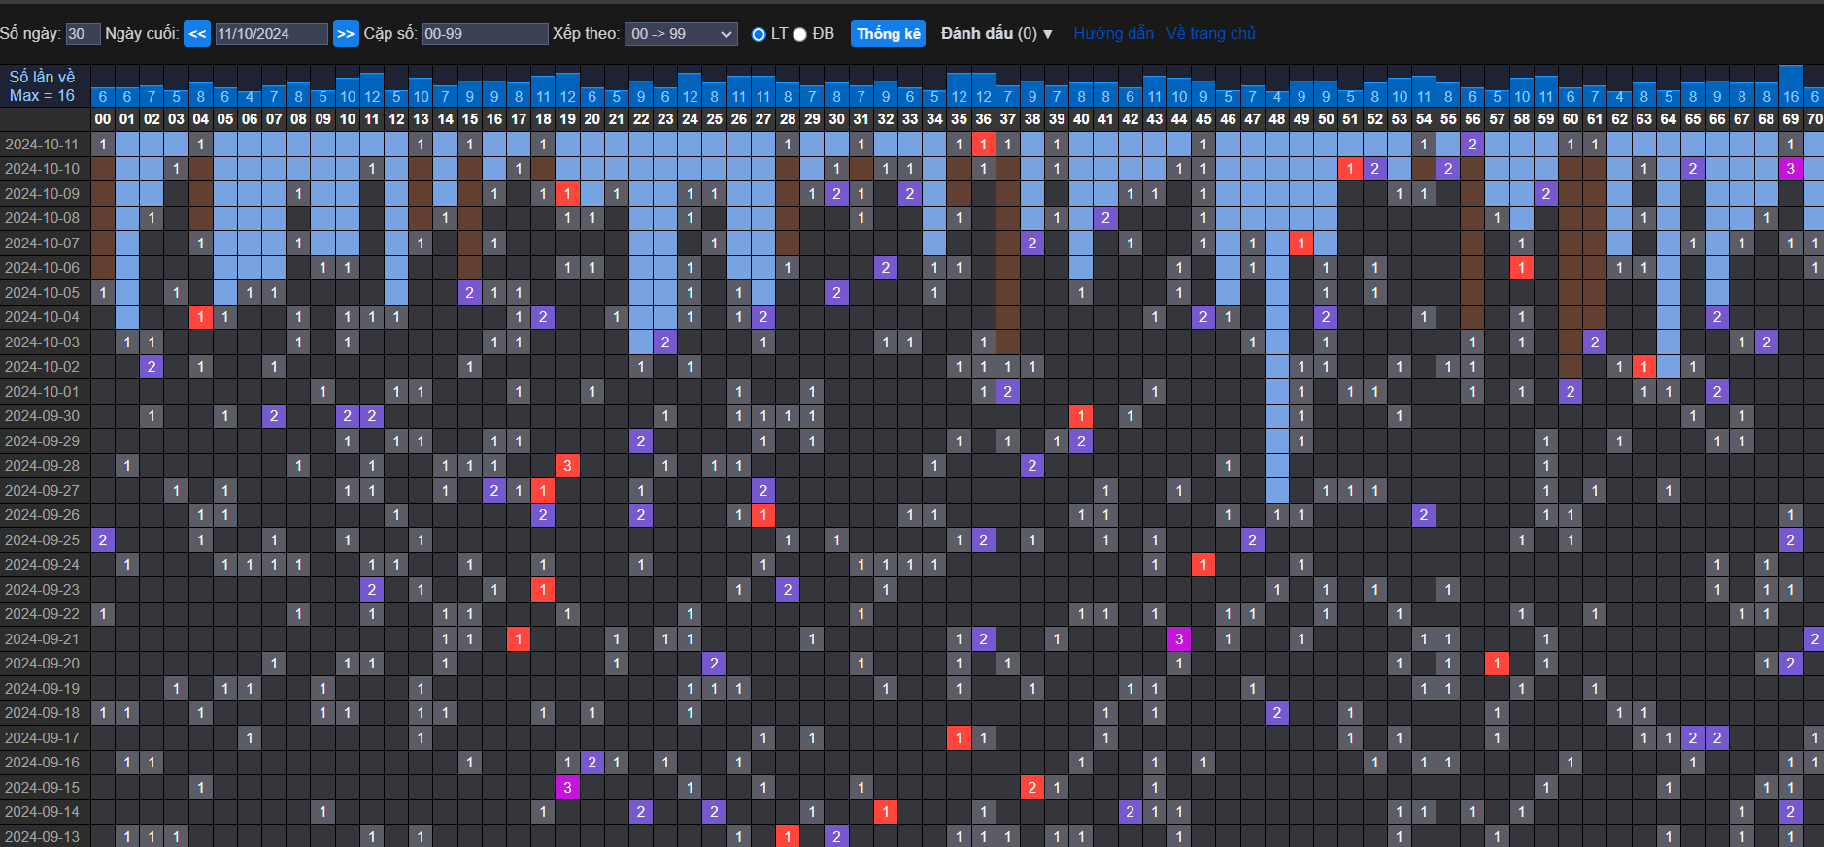Click the red 3 cell in row 2024-09-28
This screenshot has height=847, width=1824.
(x=568, y=466)
